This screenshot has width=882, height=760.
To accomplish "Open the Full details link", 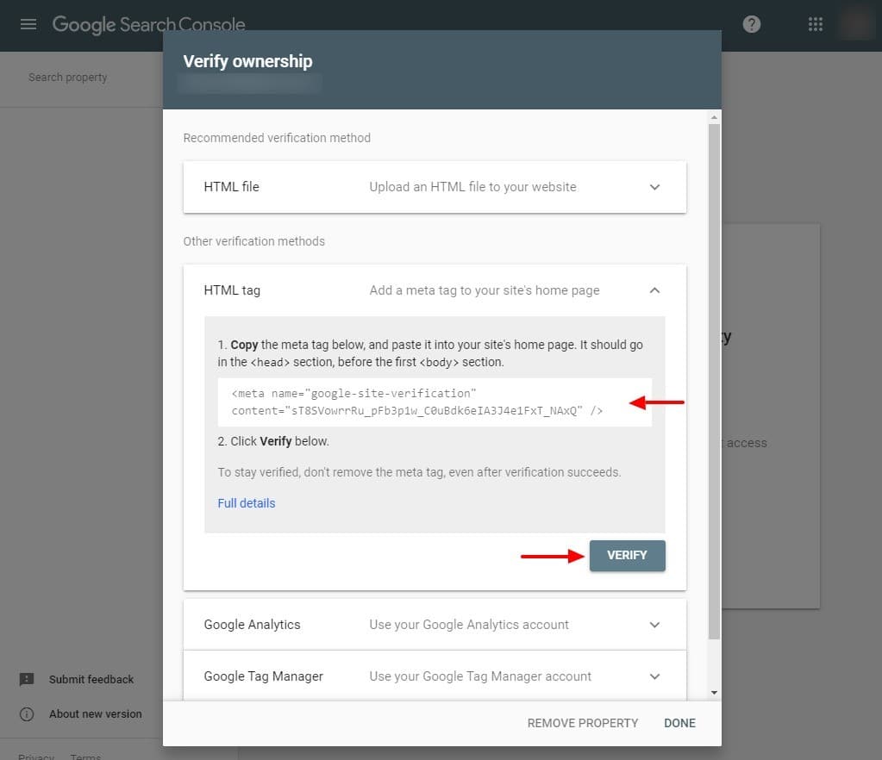I will 247,503.
